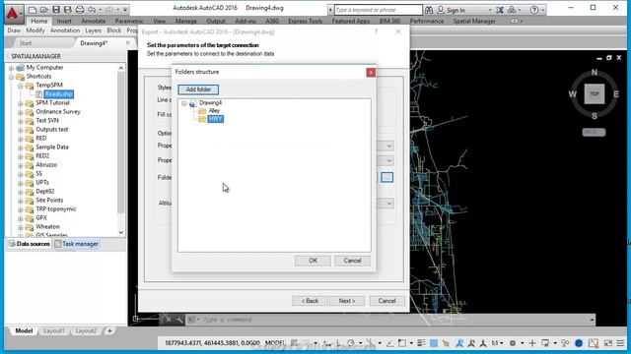Click the Add folder button

point(198,89)
